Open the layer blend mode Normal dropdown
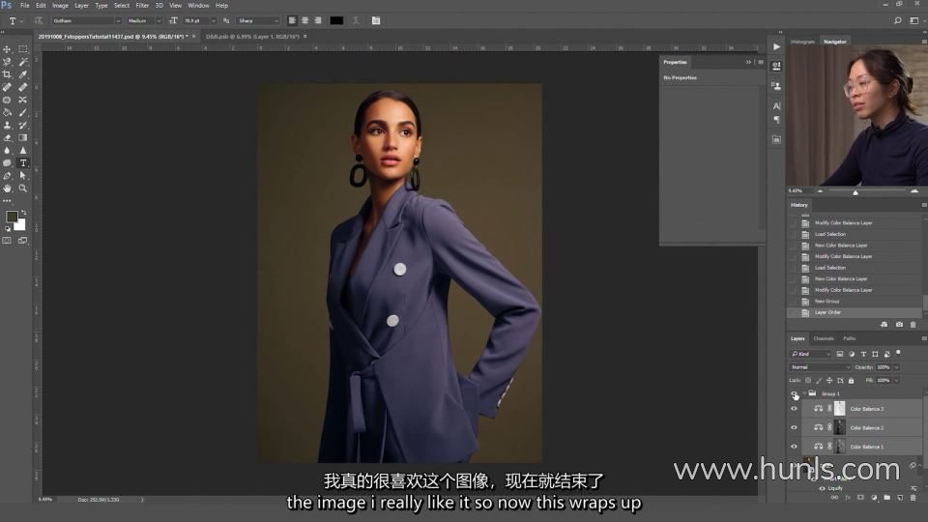 [x=820, y=367]
